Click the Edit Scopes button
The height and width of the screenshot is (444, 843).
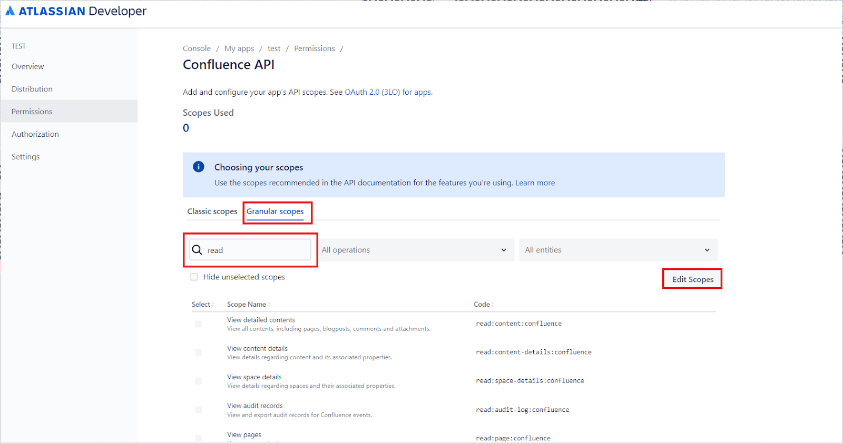click(693, 279)
